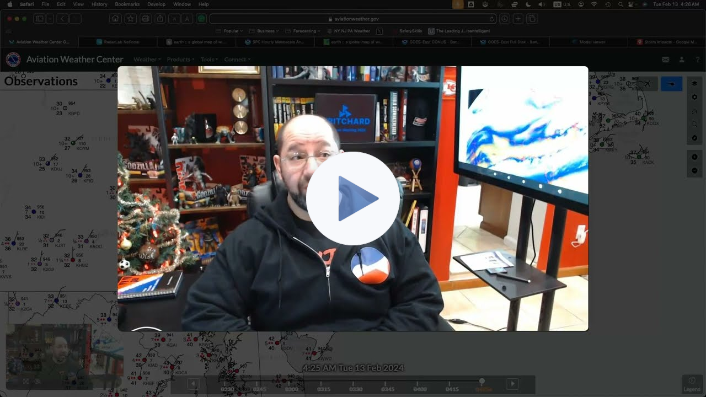Step the timeline forward with next arrow
Viewport: 706px width, 397px height.
(512, 384)
